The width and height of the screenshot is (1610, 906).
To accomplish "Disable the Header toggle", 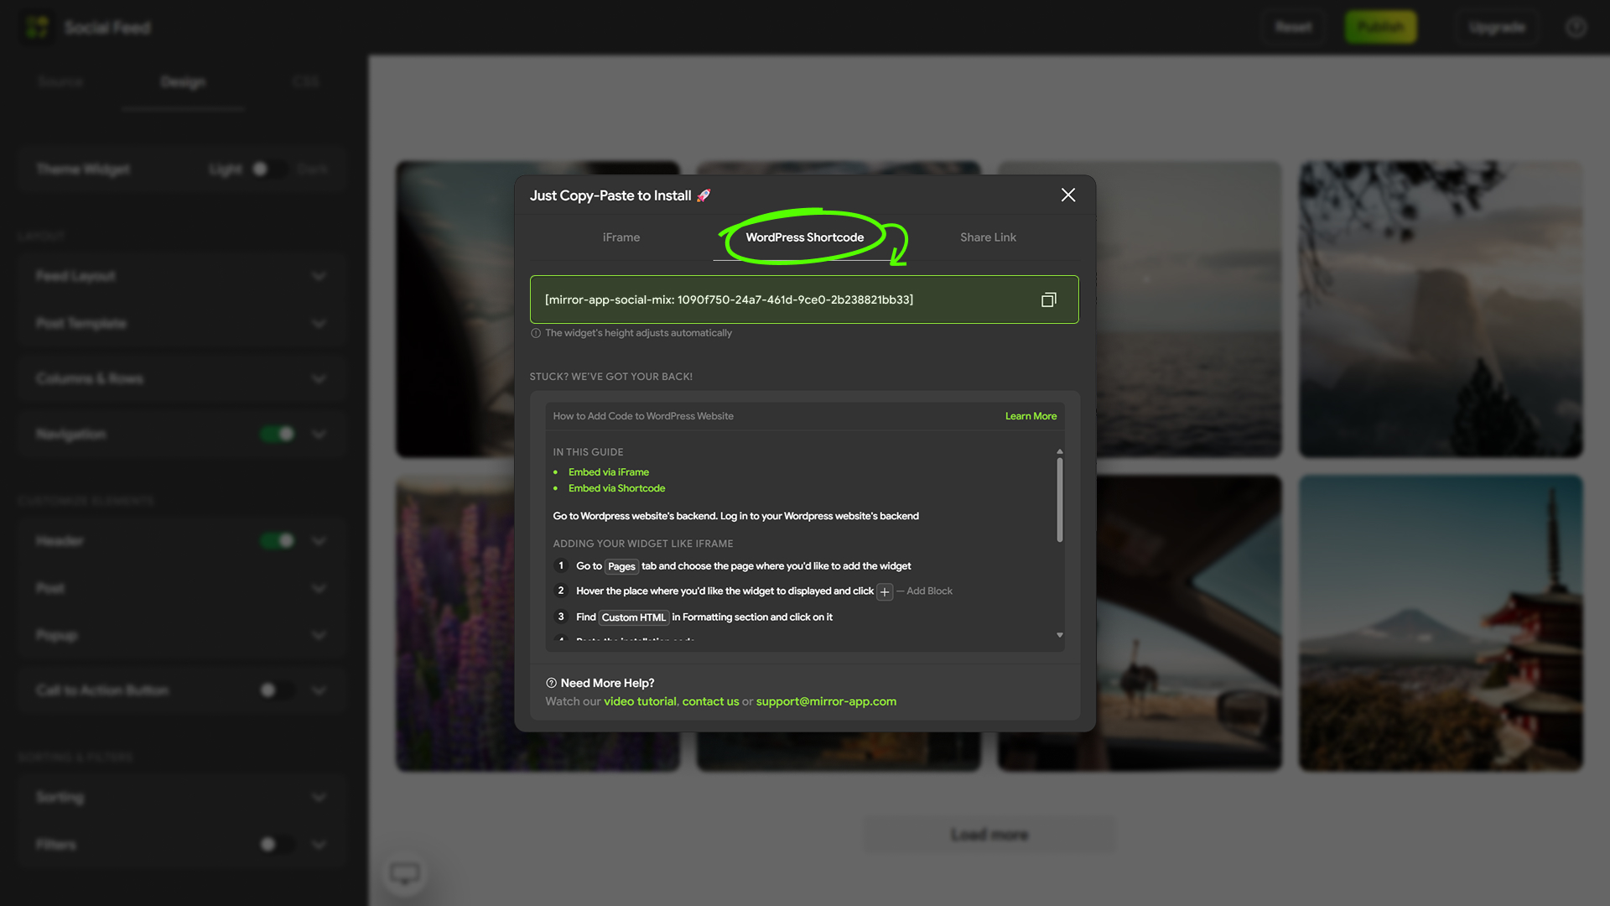I will pos(277,541).
